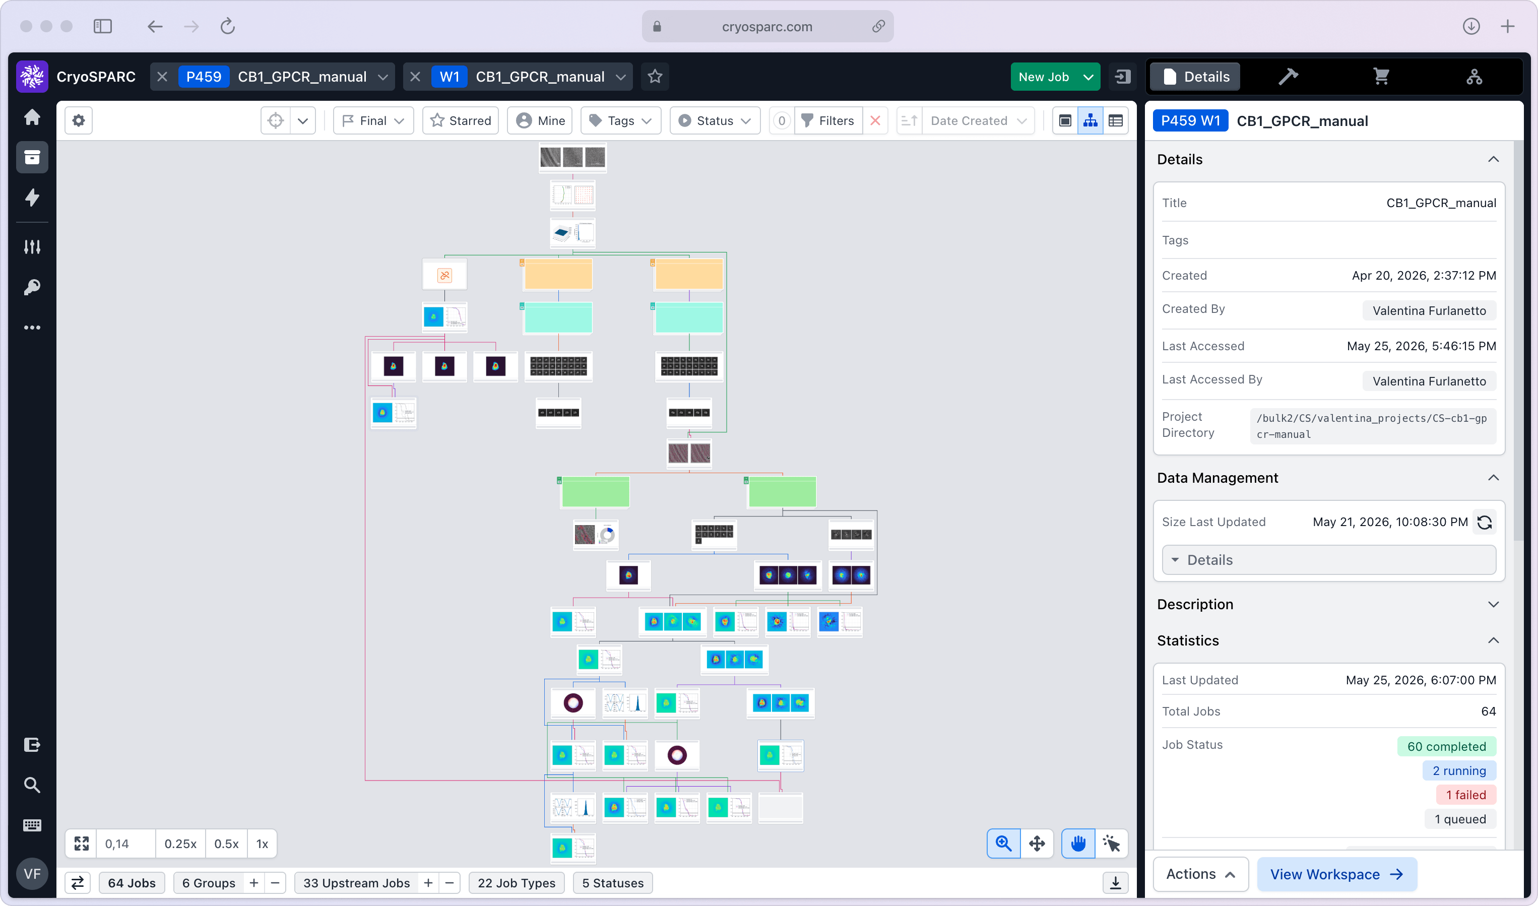This screenshot has height=906, width=1538.
Task: Switch to tree view layout
Action: [1090, 120]
